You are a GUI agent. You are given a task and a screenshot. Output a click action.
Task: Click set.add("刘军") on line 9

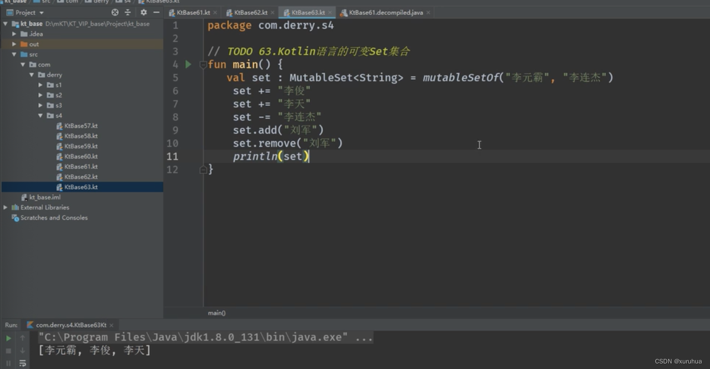278,130
